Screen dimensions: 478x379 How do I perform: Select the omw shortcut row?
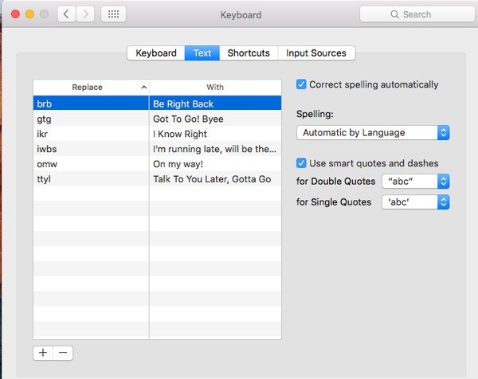pos(157,163)
